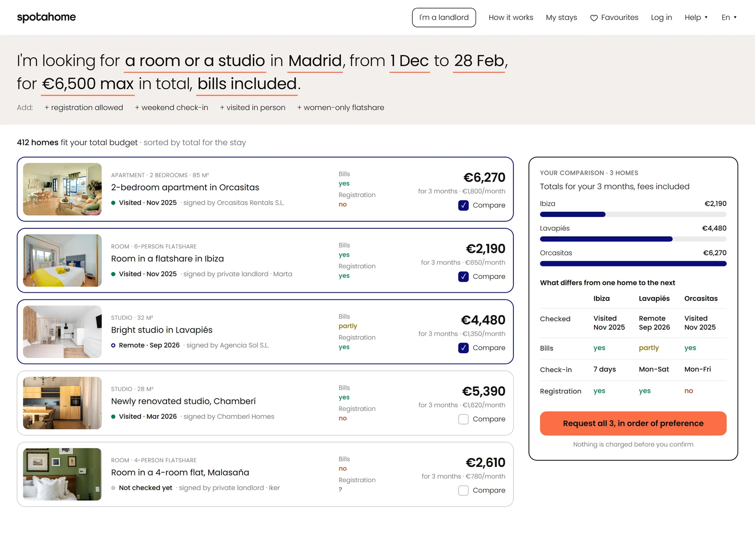Open Room in a flatshare in Ibiza
755x533 pixels.
168,258
